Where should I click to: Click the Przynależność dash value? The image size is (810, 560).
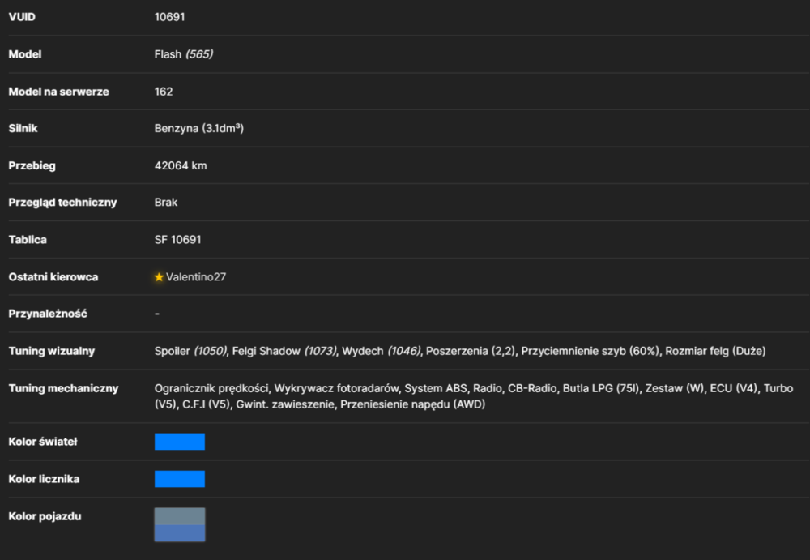157,314
